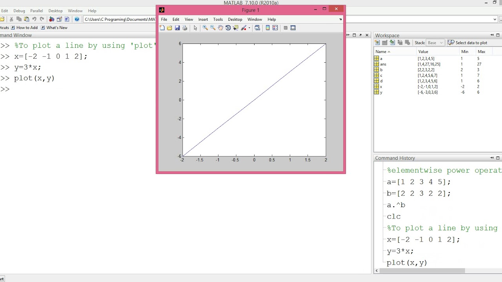
Task: Click Import Data icon in Workspace toolbar
Action: coord(392,43)
